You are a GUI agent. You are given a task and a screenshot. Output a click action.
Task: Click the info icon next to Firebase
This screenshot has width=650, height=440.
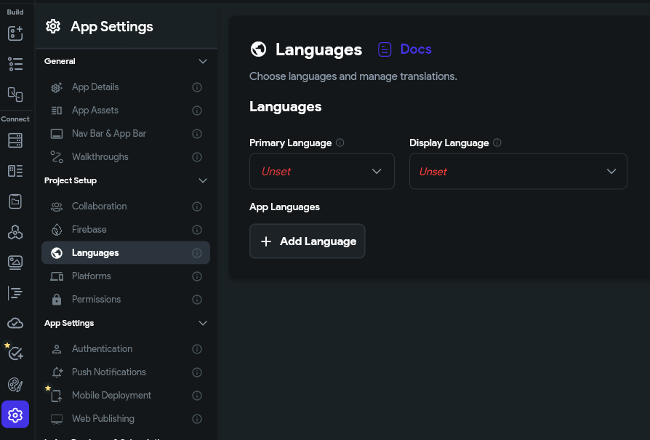tap(196, 230)
